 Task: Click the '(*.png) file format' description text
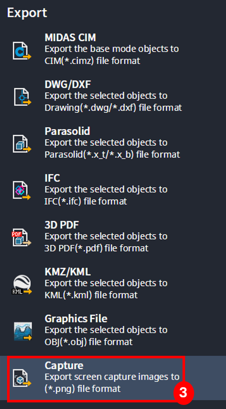[x=83, y=389]
